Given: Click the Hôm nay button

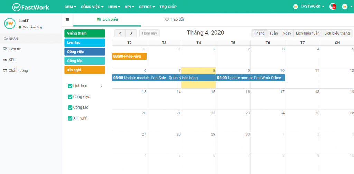Looking at the screenshot, I should tap(149, 33).
